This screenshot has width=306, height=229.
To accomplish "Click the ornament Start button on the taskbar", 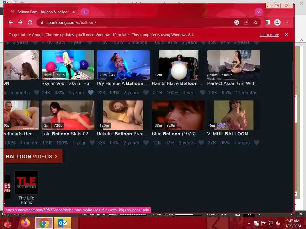I will pyautogui.click(x=8, y=223).
